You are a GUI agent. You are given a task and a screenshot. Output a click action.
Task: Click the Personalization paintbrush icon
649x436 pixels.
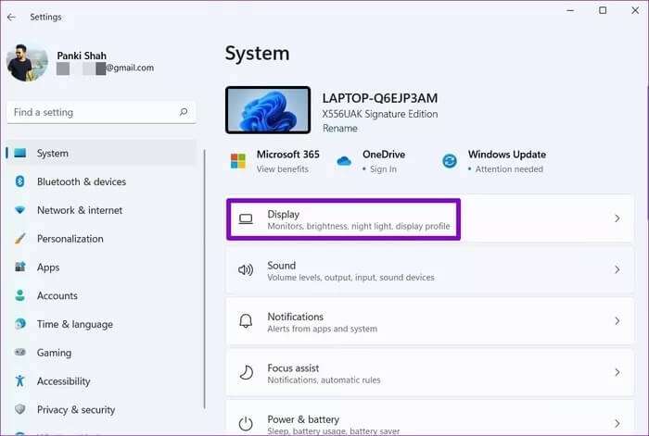point(19,239)
